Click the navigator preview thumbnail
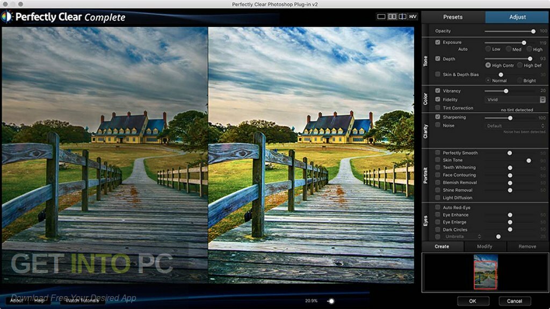550x309 pixels. point(486,271)
